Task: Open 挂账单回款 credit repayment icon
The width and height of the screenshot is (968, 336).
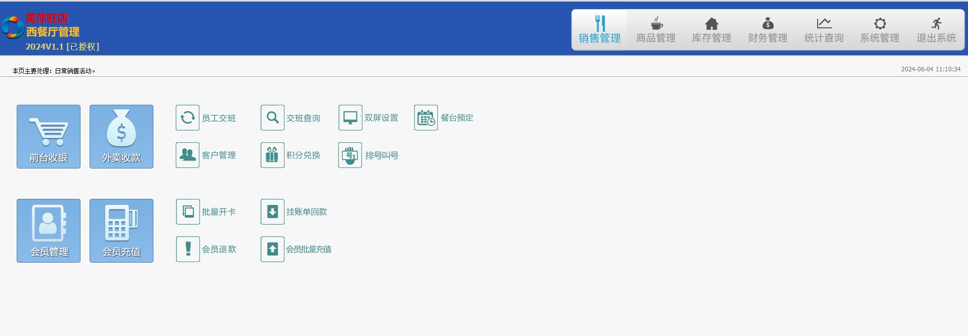Action: click(272, 212)
